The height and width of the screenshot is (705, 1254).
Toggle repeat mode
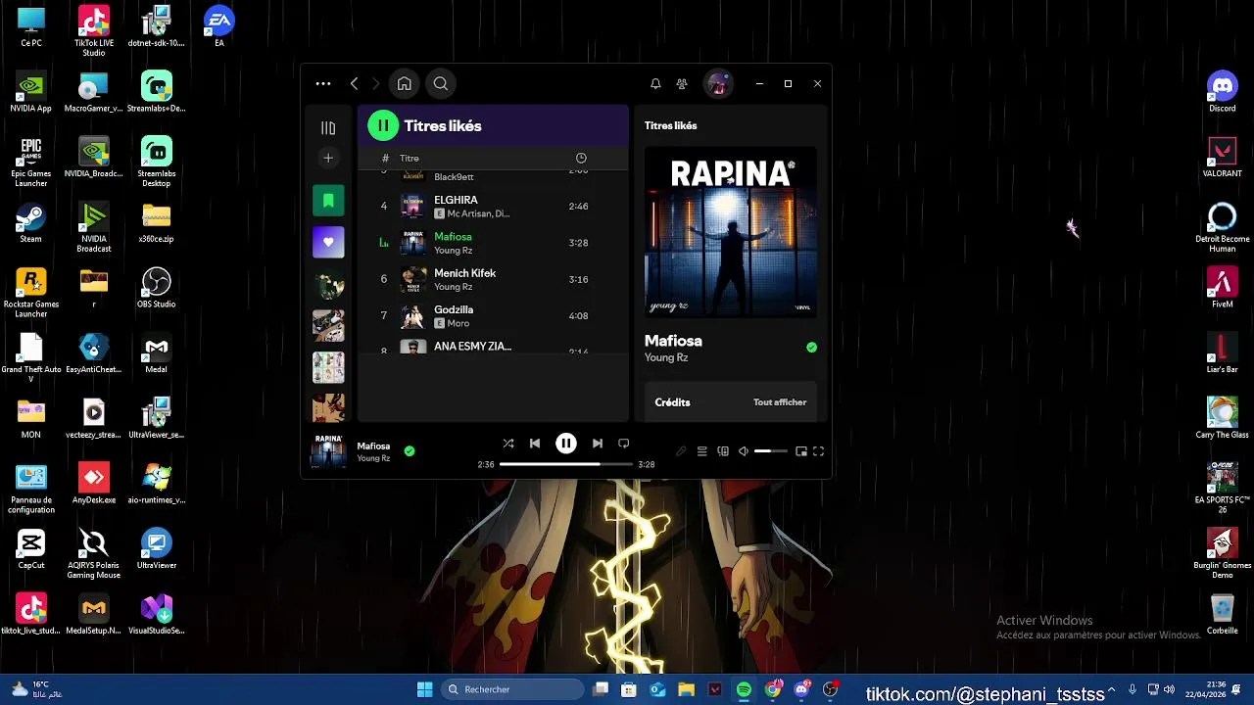[623, 444]
